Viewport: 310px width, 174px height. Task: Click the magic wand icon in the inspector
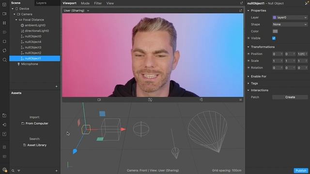click(307, 3)
